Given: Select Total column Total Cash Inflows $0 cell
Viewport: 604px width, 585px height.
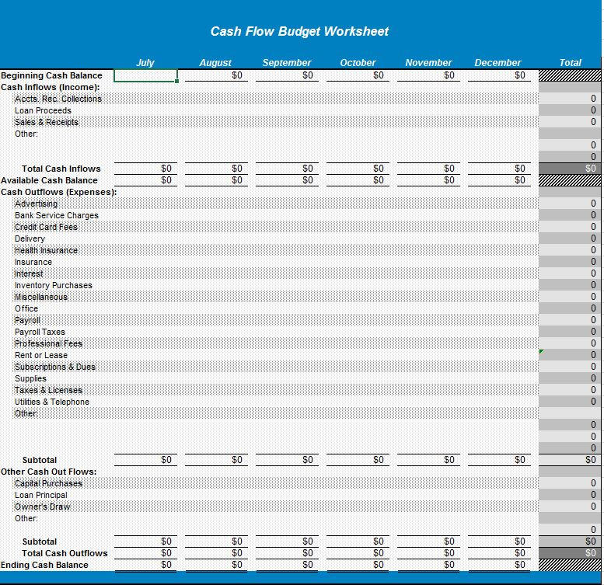Looking at the screenshot, I should (x=570, y=169).
